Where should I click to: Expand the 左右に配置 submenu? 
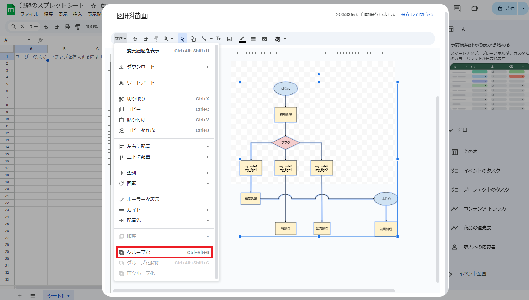pyautogui.click(x=164, y=147)
